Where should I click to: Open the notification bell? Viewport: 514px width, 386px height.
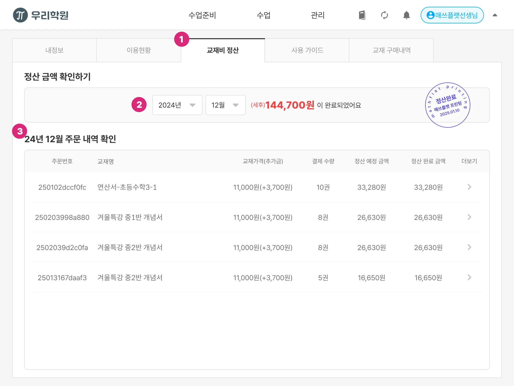(406, 15)
